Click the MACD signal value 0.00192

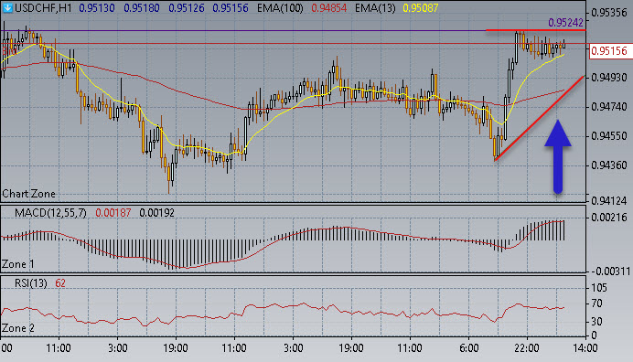click(x=156, y=213)
